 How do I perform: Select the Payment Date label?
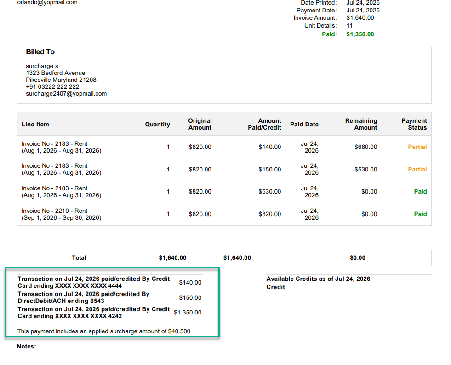pyautogui.click(x=317, y=11)
